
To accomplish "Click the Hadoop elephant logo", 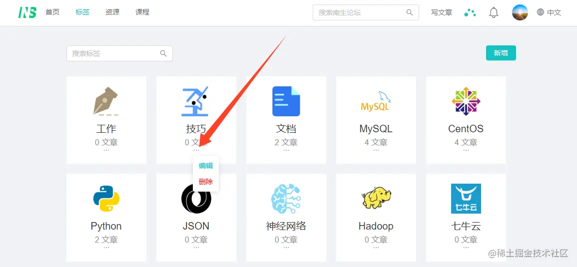I will tap(376, 199).
